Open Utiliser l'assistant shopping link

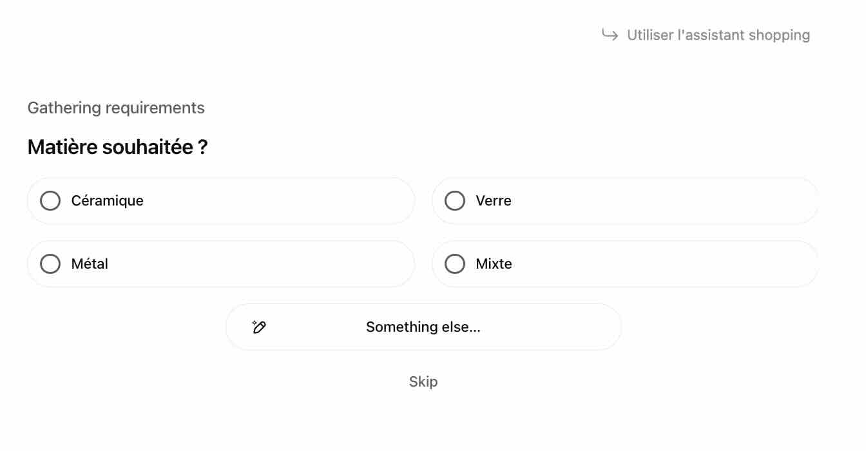(718, 35)
